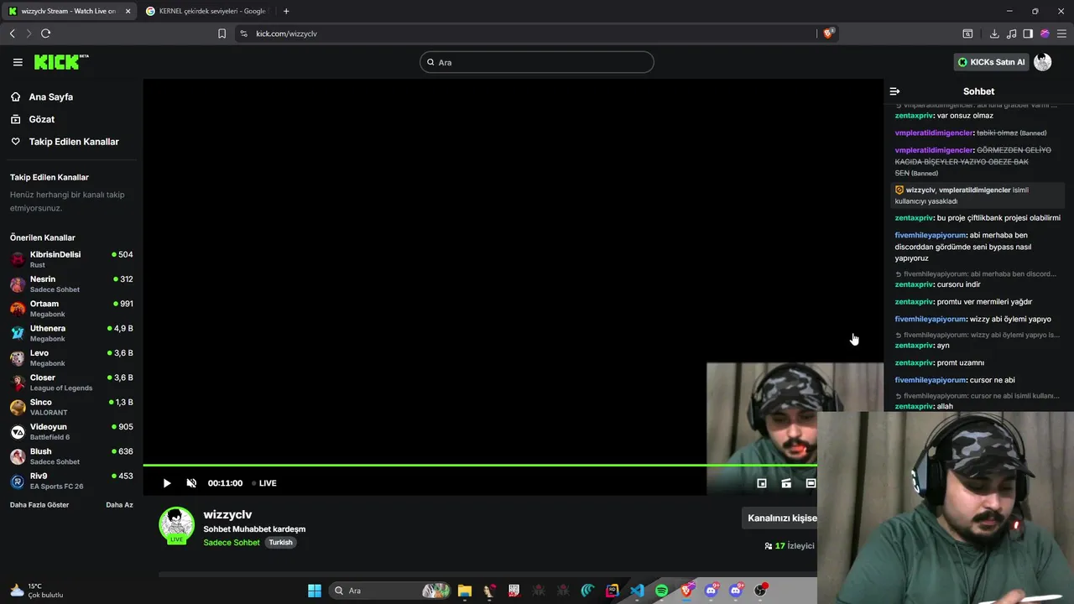
Task: Expand list with Daha Fazla Göster
Action: tap(39, 505)
